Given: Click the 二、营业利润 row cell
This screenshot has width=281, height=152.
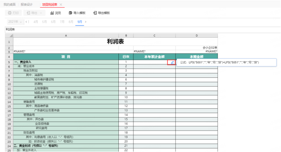Looking at the screenshot, I should 66,146.
